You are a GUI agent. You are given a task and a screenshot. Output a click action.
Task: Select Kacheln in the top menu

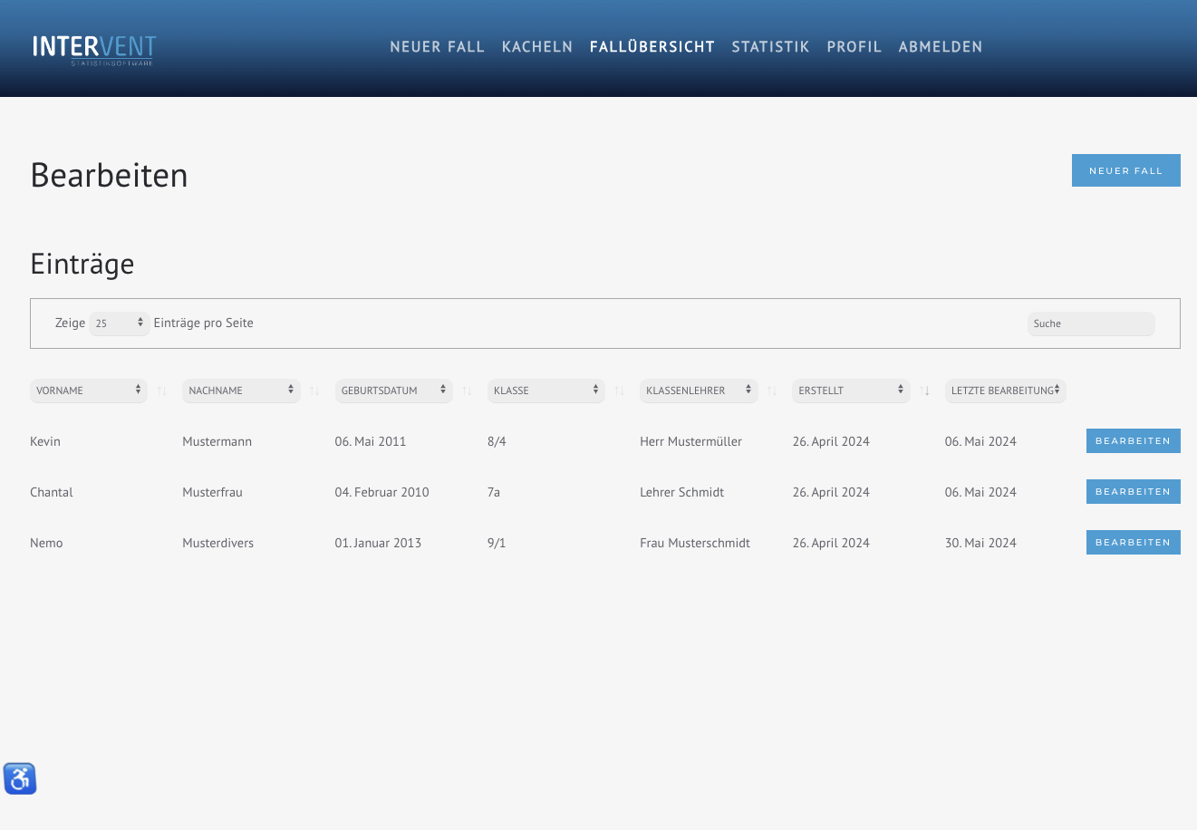click(537, 47)
